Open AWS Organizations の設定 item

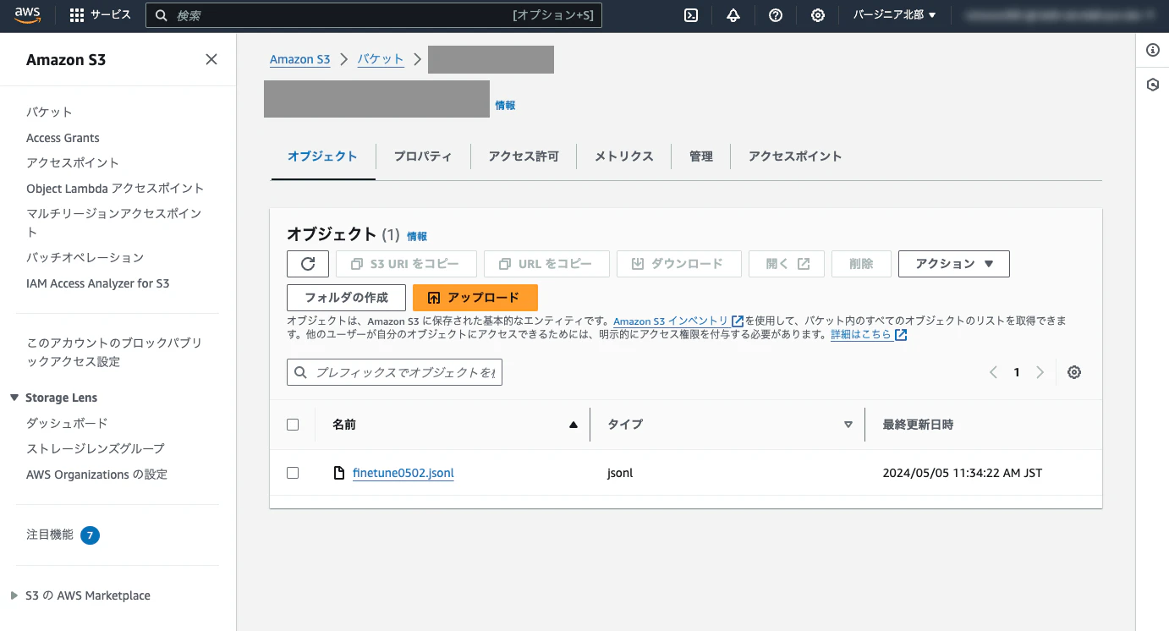pos(97,475)
